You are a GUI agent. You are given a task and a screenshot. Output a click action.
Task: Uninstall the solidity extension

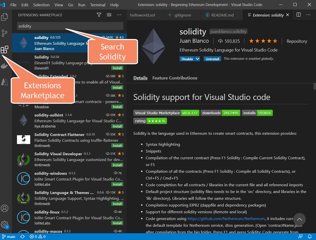click(212, 59)
